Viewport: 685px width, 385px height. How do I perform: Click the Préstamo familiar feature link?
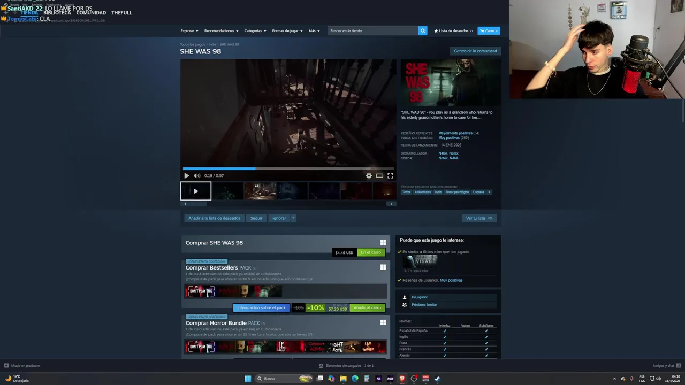424,305
